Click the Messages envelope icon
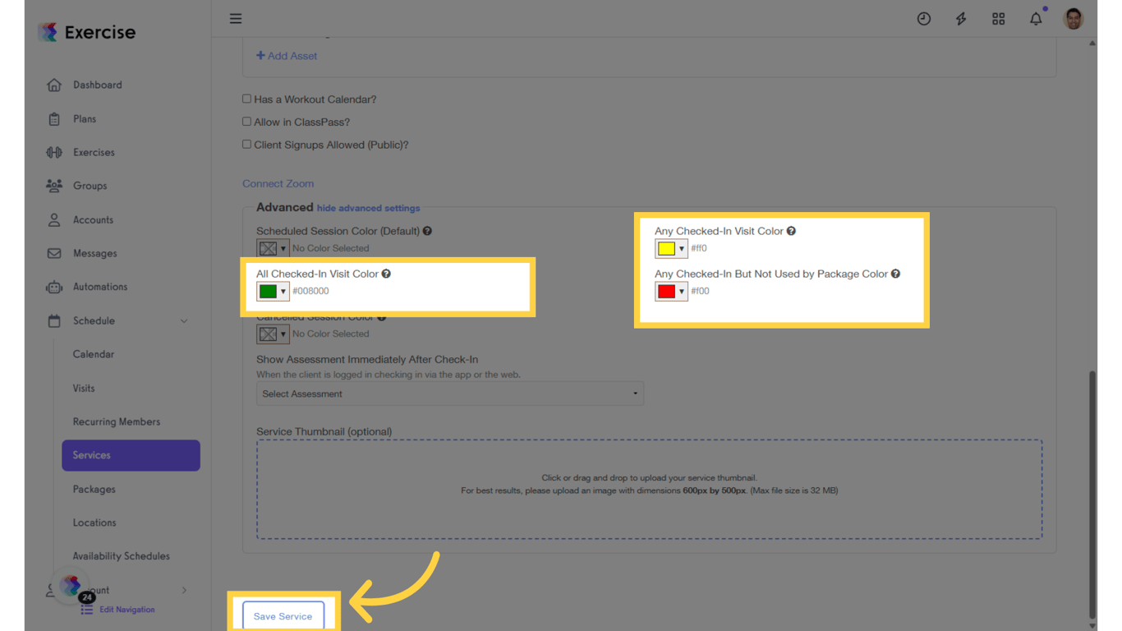 click(54, 253)
